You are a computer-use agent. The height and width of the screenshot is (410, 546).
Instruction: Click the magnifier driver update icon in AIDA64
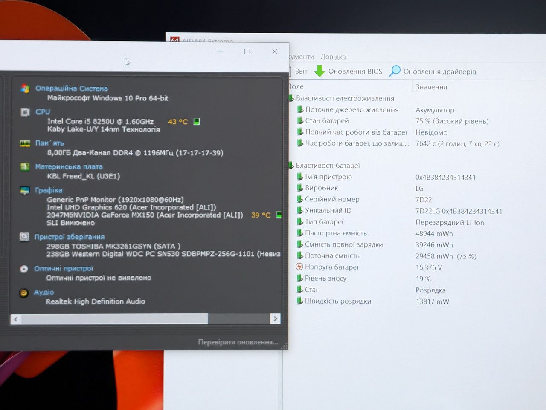395,71
